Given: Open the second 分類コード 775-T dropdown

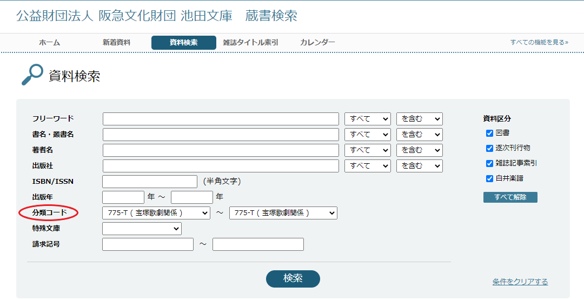Looking at the screenshot, I should pyautogui.click(x=283, y=213).
